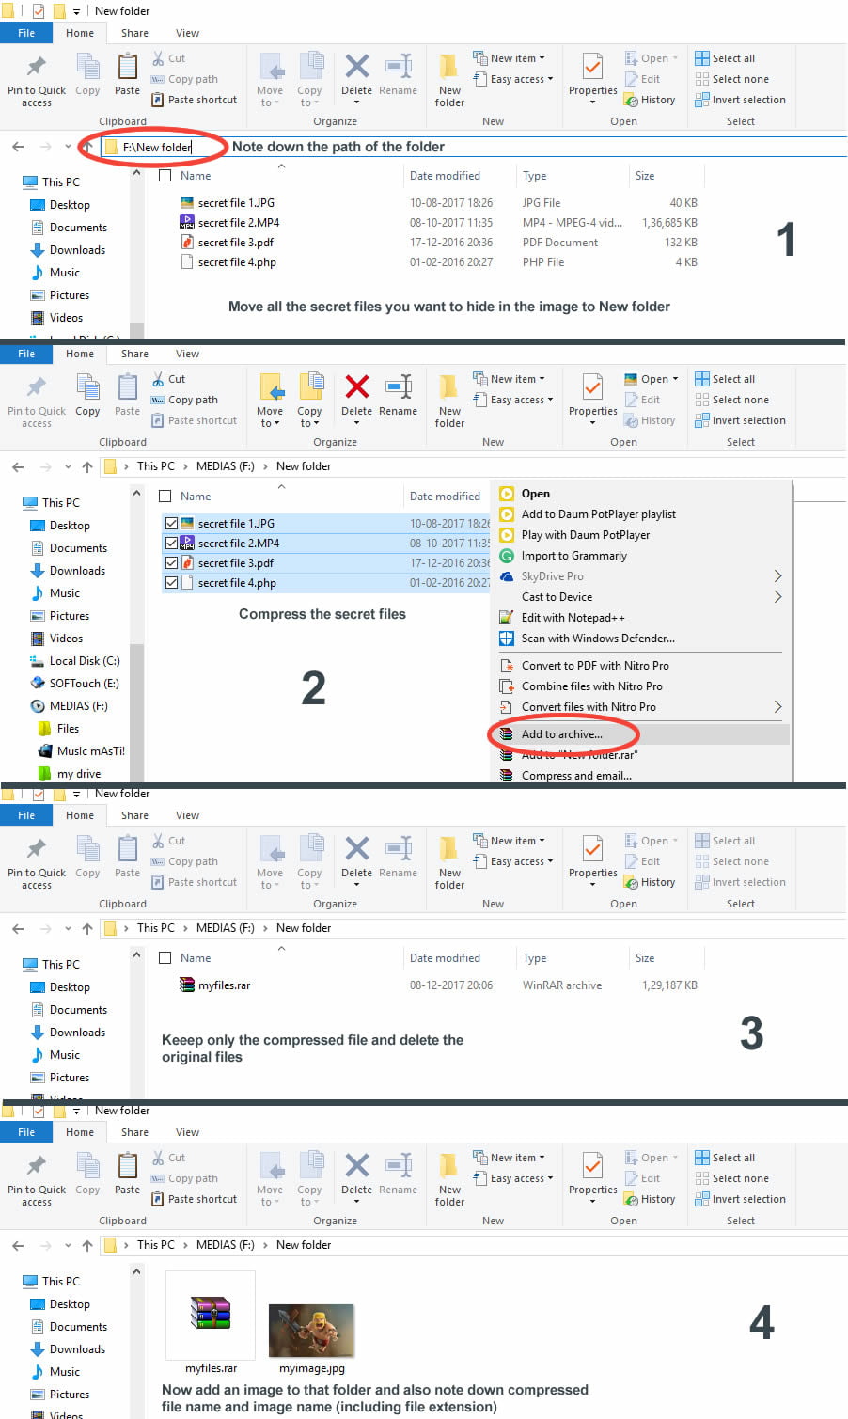Click Scan with Windows Defender shield icon

pyautogui.click(x=507, y=639)
